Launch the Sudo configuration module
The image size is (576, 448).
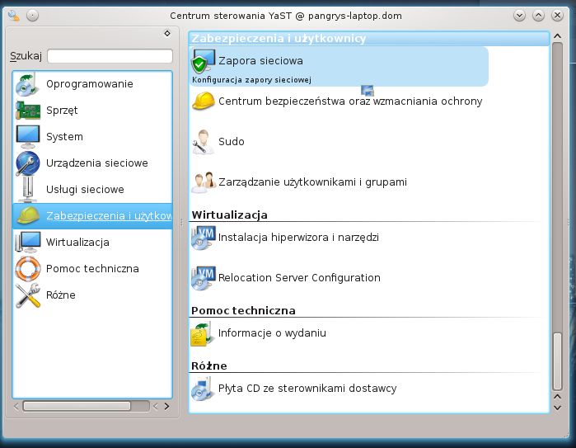231,142
